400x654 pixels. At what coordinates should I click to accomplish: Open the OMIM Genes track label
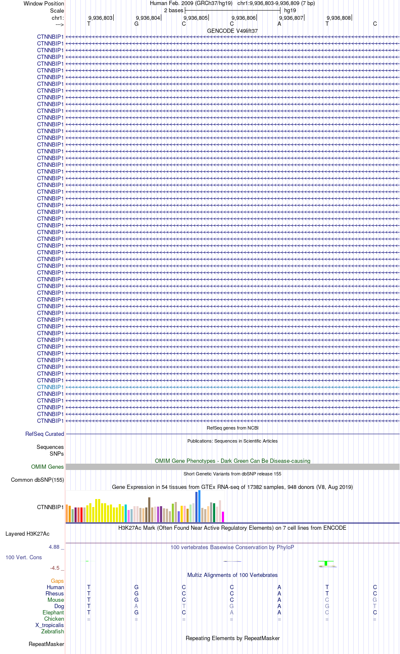[x=48, y=467]
